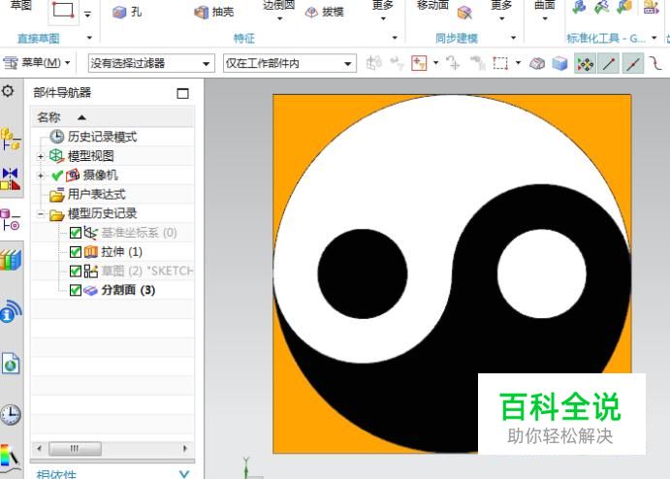Open the 没有选择过滤器 dropdown

click(x=150, y=64)
